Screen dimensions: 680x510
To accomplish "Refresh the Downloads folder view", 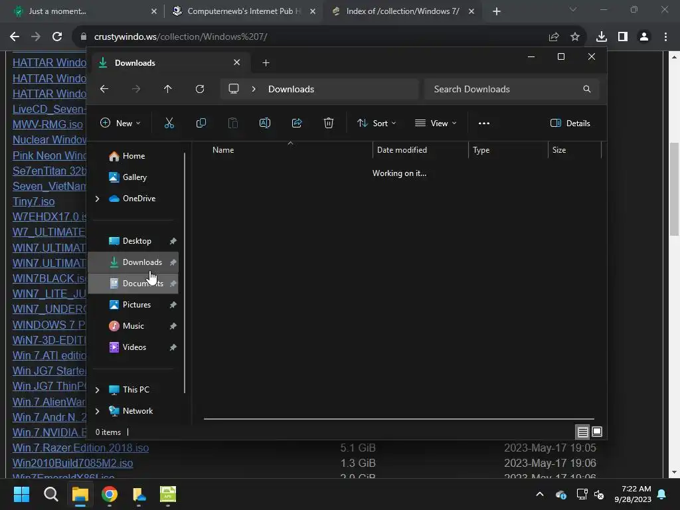I will (199, 89).
